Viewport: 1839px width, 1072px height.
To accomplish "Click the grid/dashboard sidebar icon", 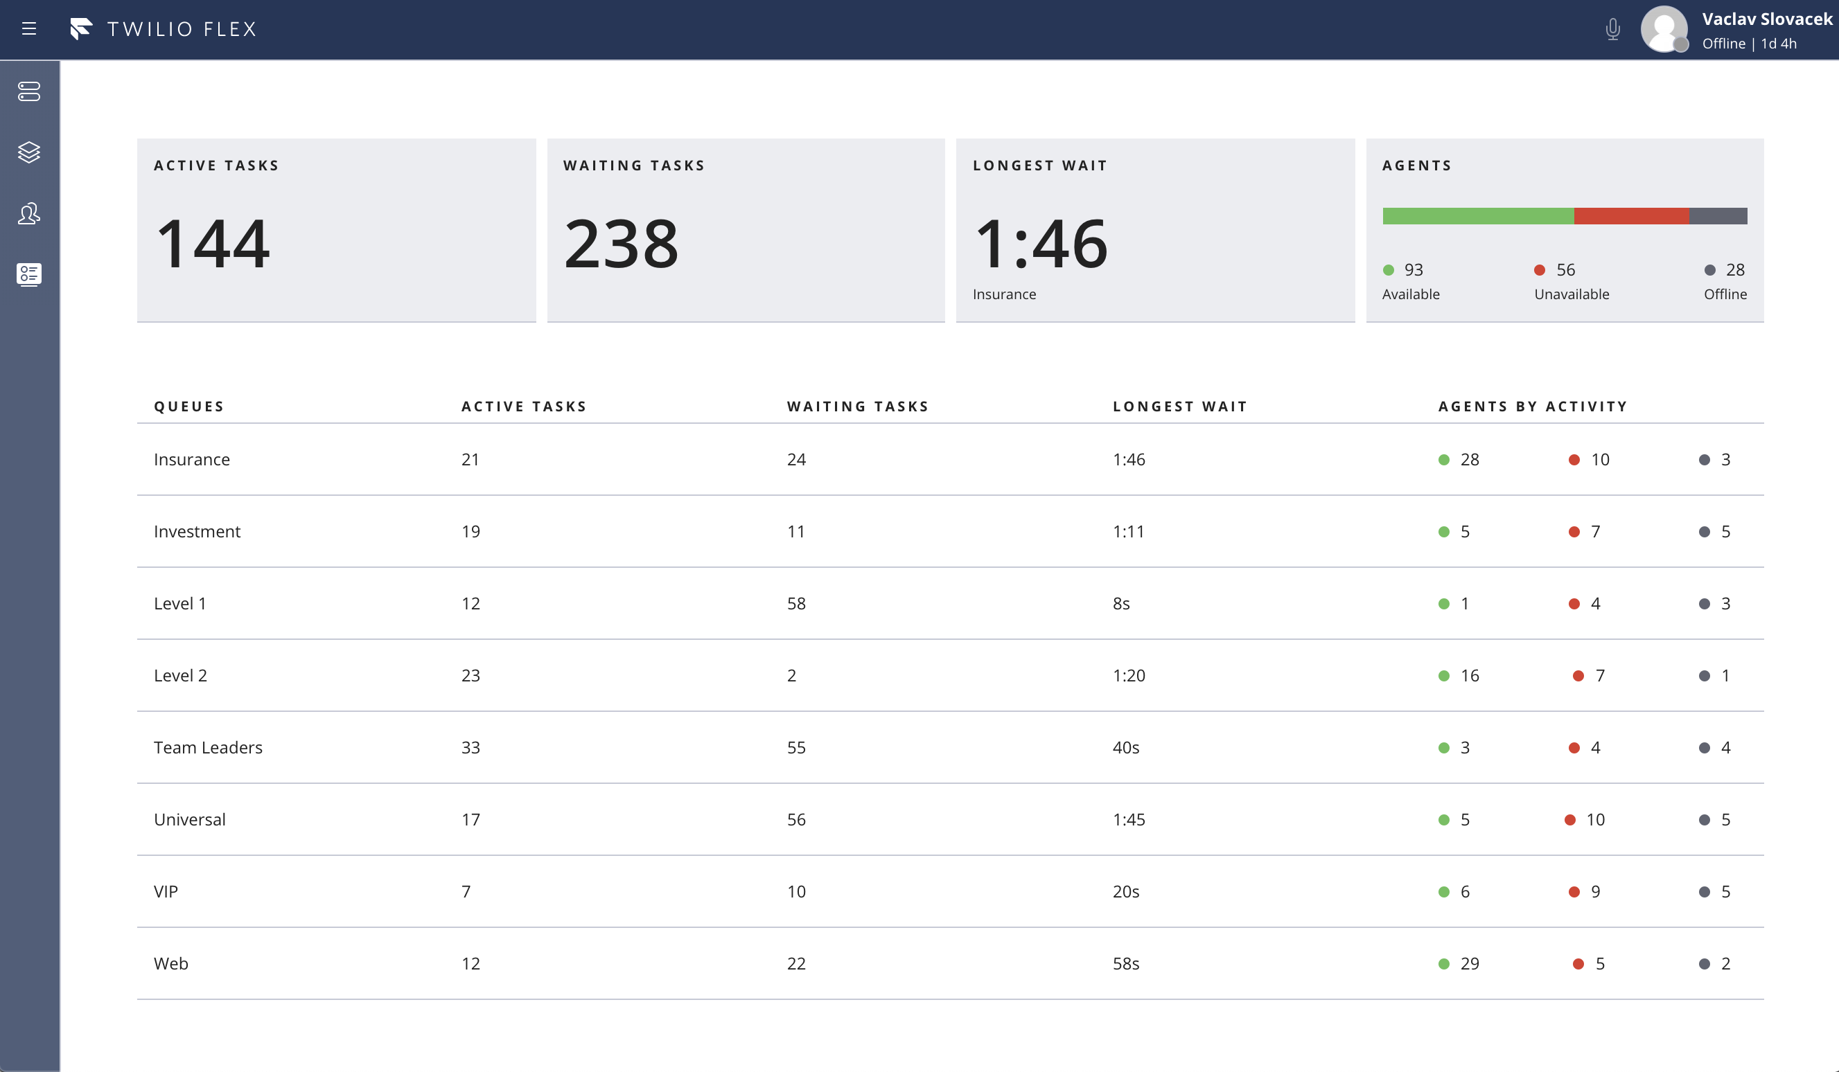I will point(29,274).
